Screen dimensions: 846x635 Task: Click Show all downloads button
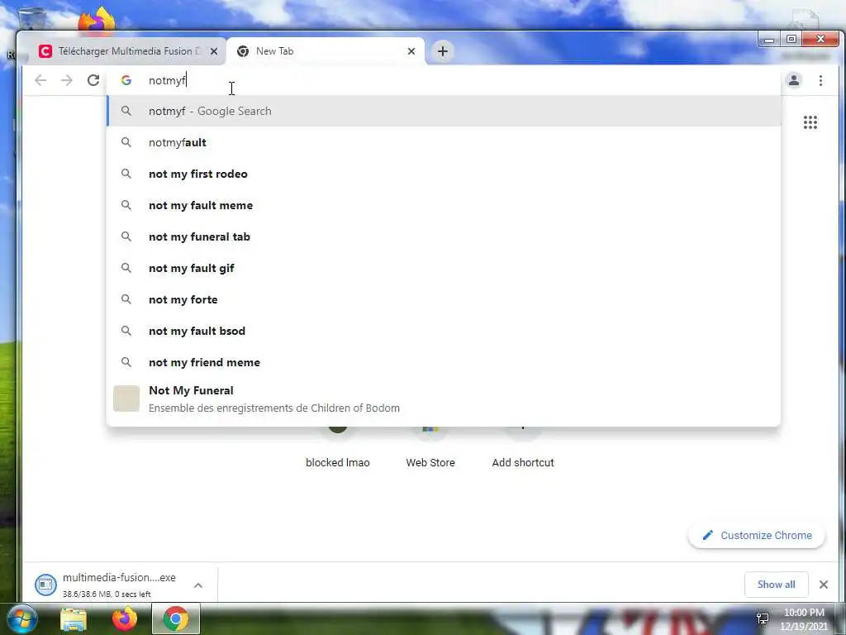click(776, 585)
